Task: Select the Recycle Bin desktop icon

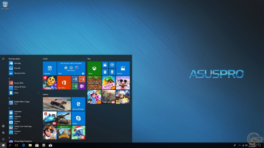Action: (5, 6)
